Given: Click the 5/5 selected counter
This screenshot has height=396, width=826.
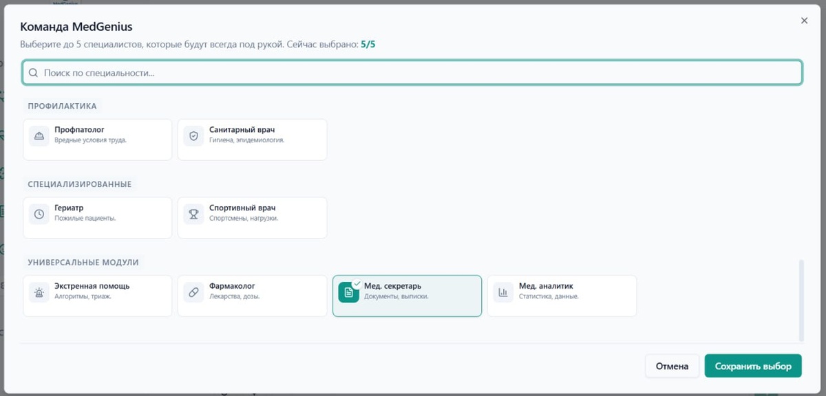Looking at the screenshot, I should (x=368, y=45).
